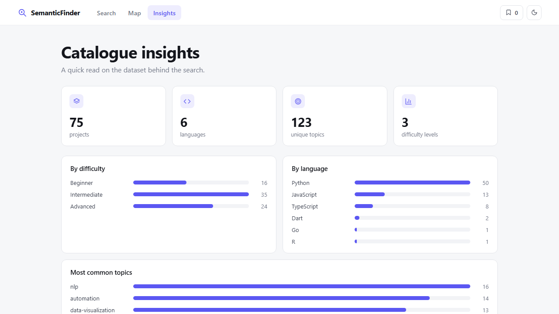The width and height of the screenshot is (559, 314).
Task: Click the "unique topics" caption
Action: point(307,135)
